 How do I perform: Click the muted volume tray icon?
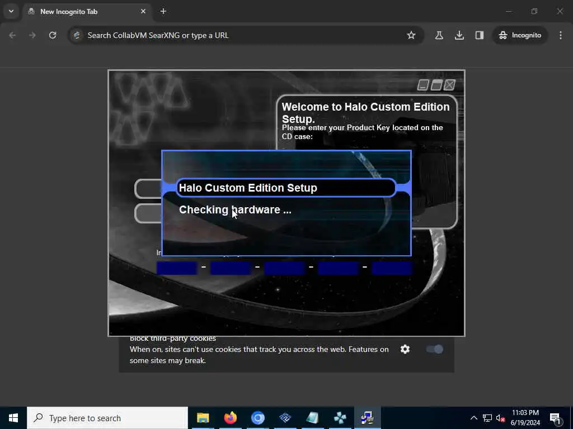(x=500, y=418)
